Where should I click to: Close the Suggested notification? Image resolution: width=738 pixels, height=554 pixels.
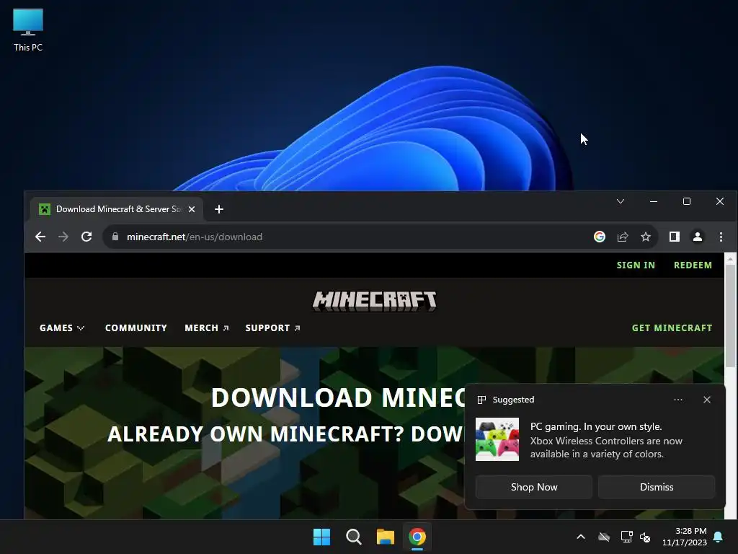coord(707,400)
